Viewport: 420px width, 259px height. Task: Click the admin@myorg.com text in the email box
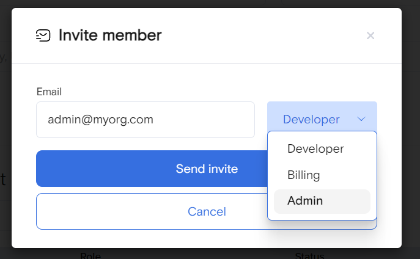pos(101,120)
